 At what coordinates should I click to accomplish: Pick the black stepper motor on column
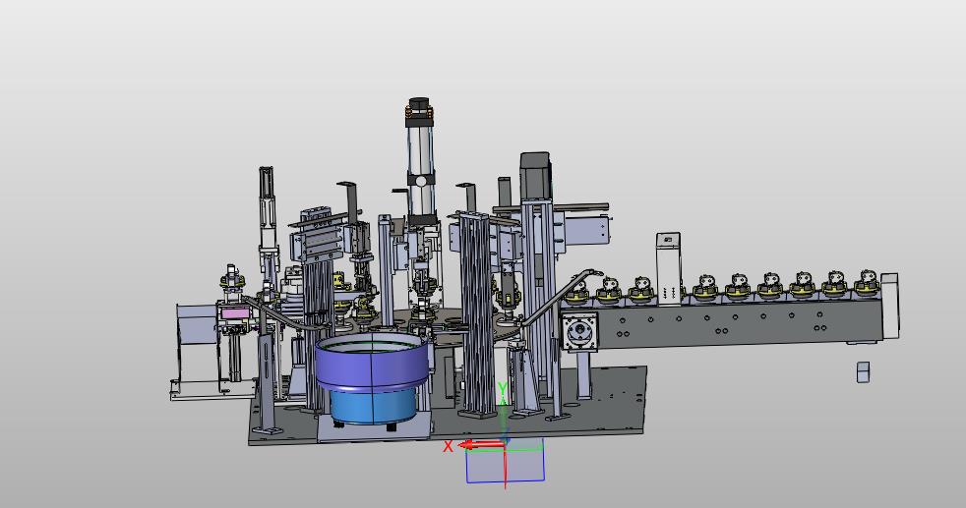[535, 177]
